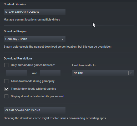Open the Steam Library Folders button
The image size is (137, 126).
(34, 12)
